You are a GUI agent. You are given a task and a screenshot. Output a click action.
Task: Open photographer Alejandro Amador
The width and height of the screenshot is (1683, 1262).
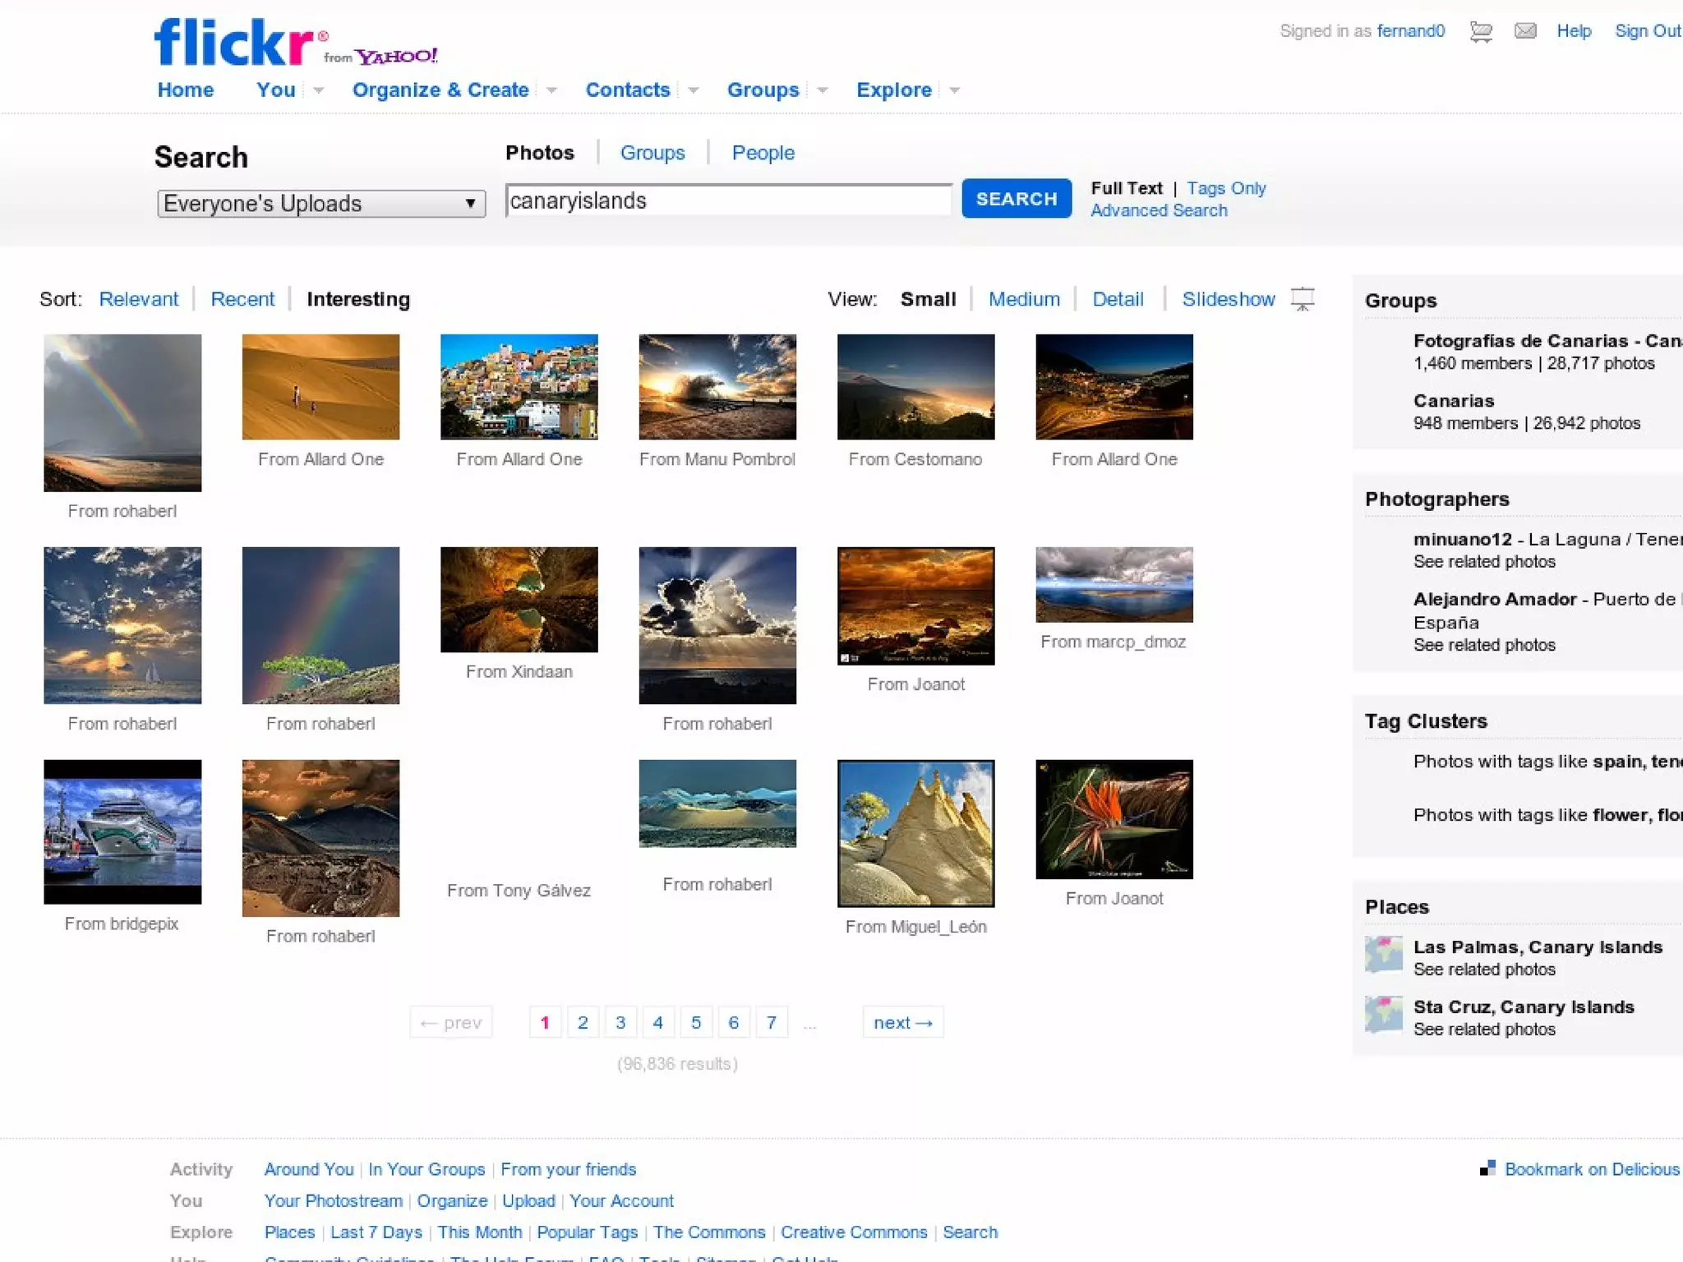click(x=1495, y=599)
